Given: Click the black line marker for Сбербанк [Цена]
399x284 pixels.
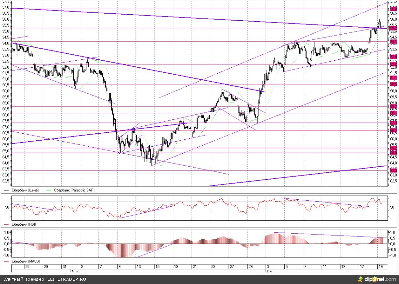Looking at the screenshot, I should [x=7, y=190].
